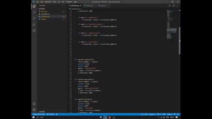The width and height of the screenshot is (212, 119).
Task: Open the Run menu
Action: (x=63, y=2)
